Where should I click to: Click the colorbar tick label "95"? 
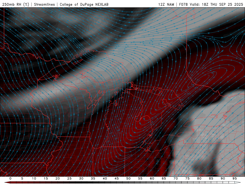pos(235,178)
